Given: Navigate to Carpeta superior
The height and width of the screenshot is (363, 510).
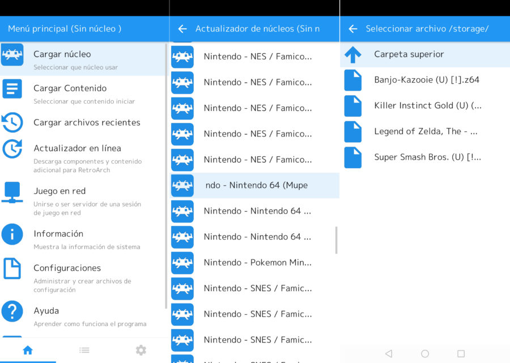Looking at the screenshot, I should (409, 54).
